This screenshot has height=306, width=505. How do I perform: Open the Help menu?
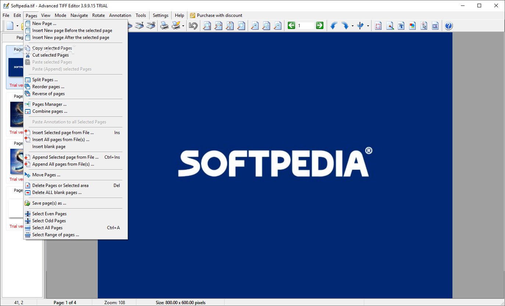[179, 15]
